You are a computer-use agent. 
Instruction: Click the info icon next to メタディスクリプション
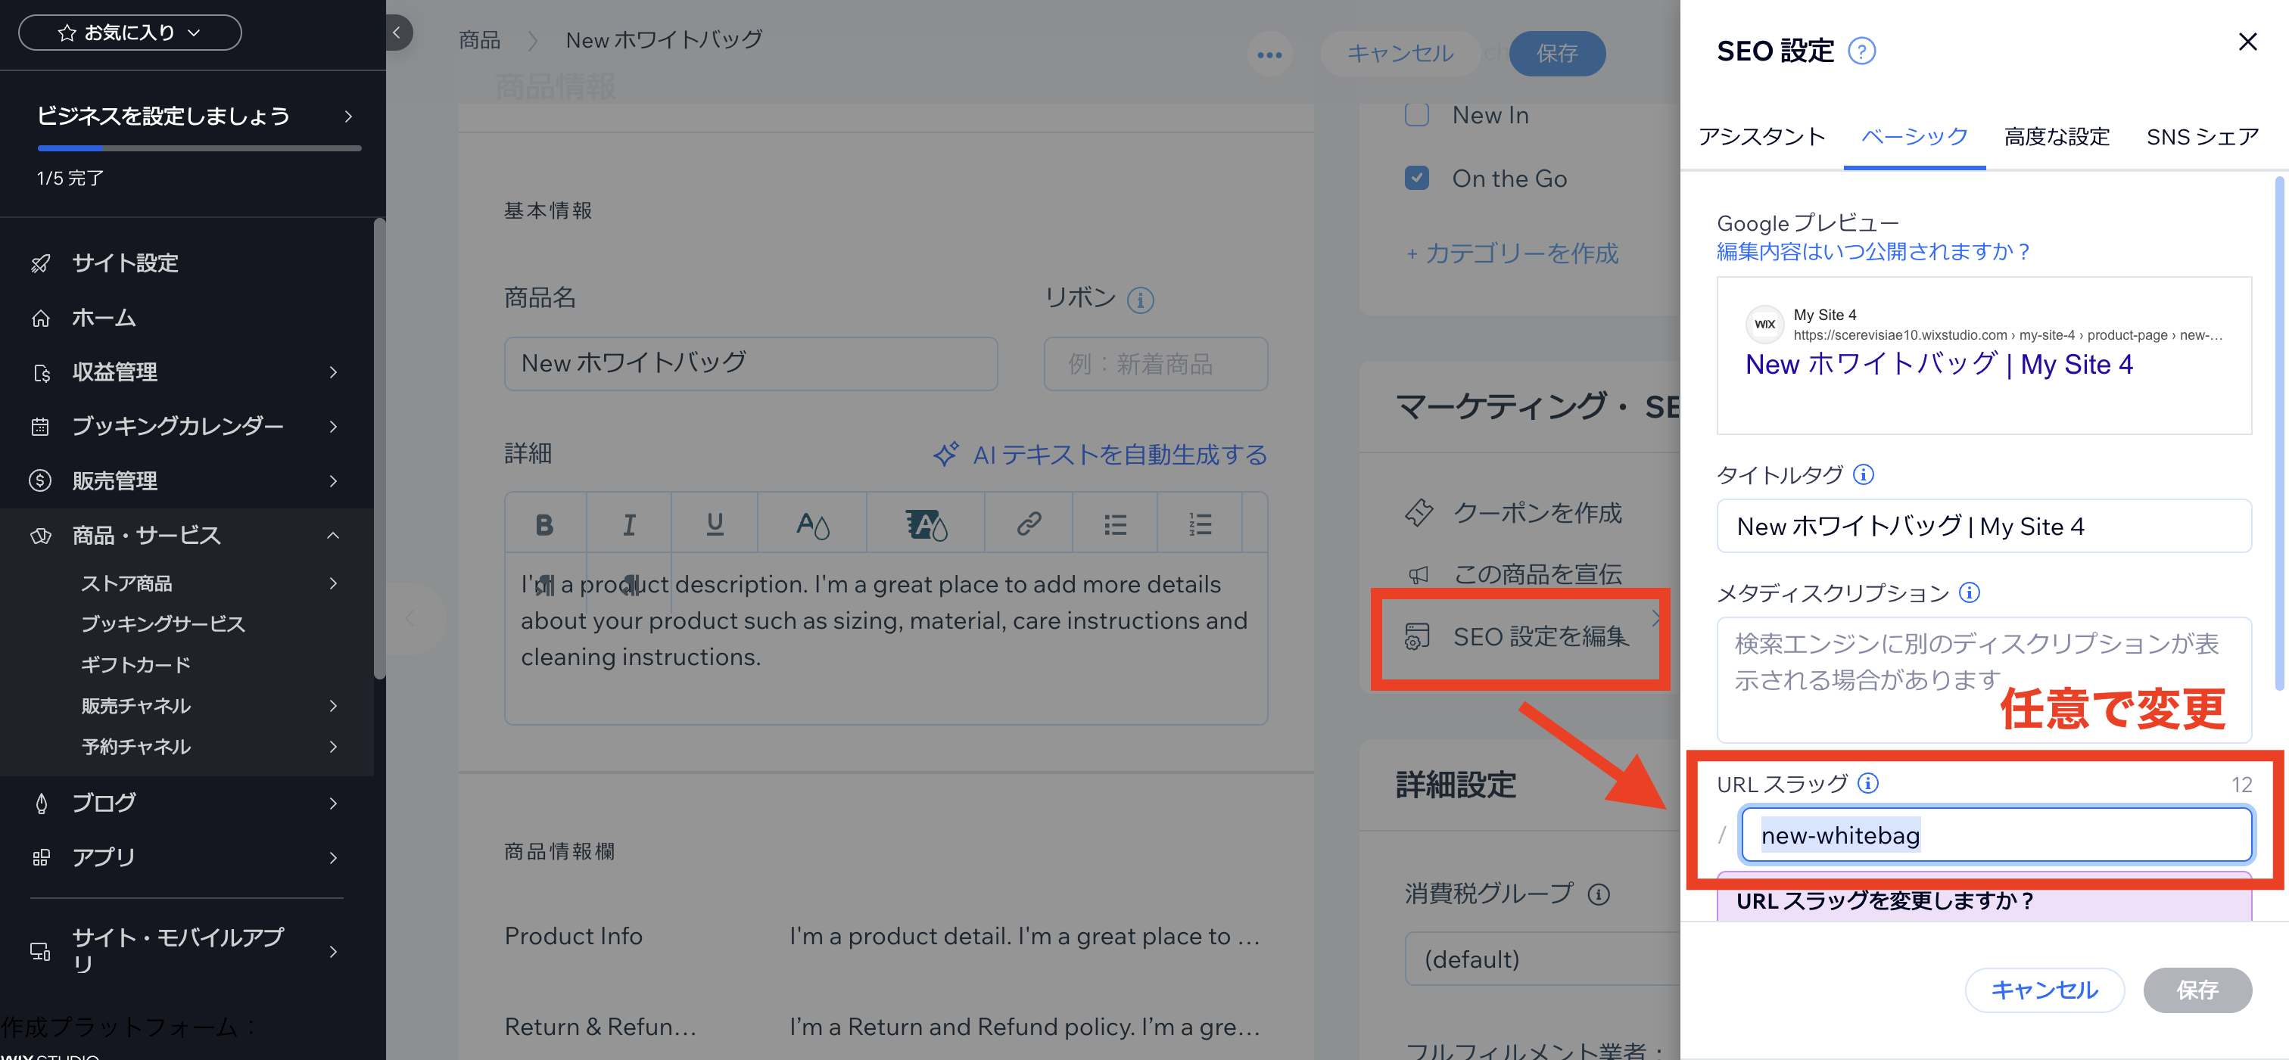(x=1969, y=592)
